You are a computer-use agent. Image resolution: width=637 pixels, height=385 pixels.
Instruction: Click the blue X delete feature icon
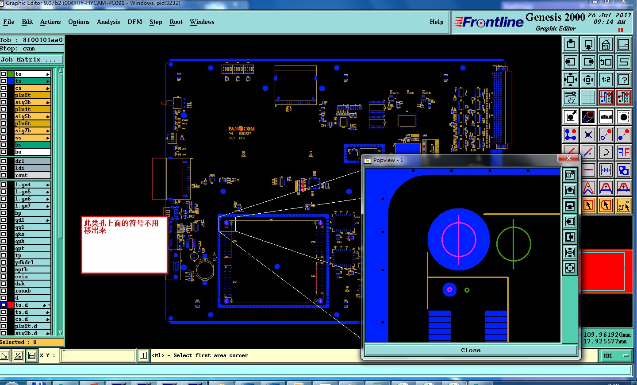[588, 135]
